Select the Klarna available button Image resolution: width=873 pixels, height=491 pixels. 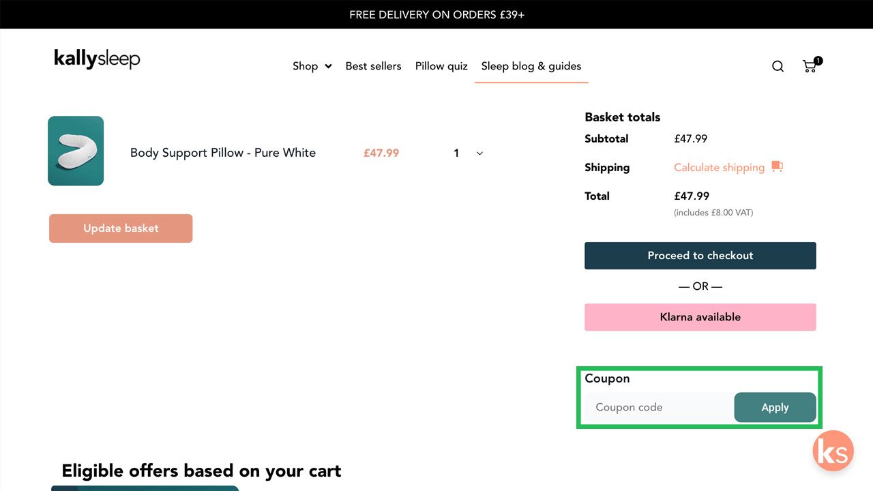click(700, 317)
